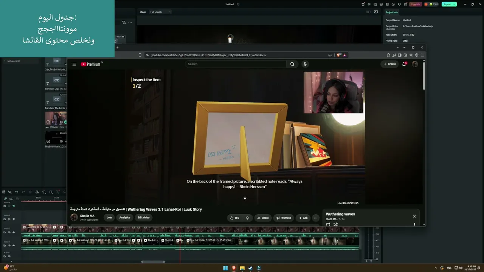Mute the Video 2 track
Viewport: 484px width, 272px height.
pyautogui.click(x=9, y=232)
